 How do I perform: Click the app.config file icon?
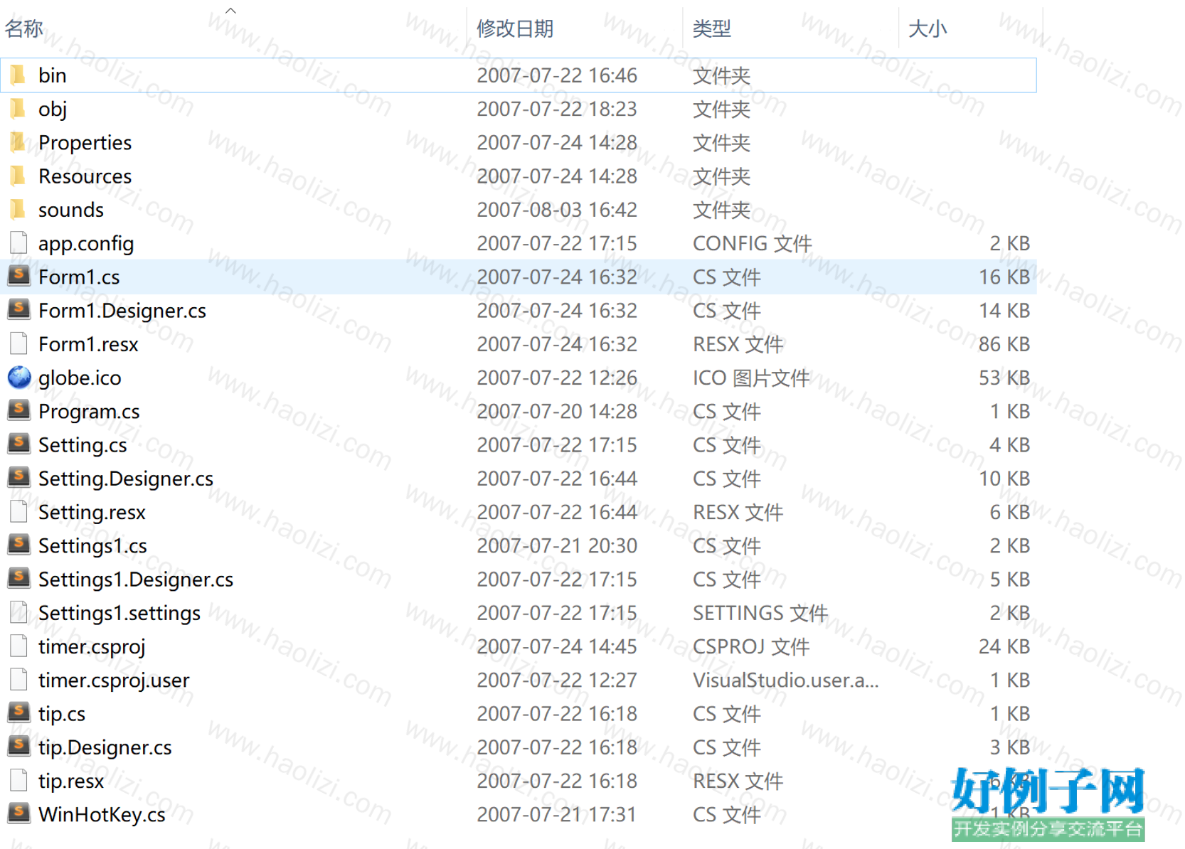click(18, 243)
